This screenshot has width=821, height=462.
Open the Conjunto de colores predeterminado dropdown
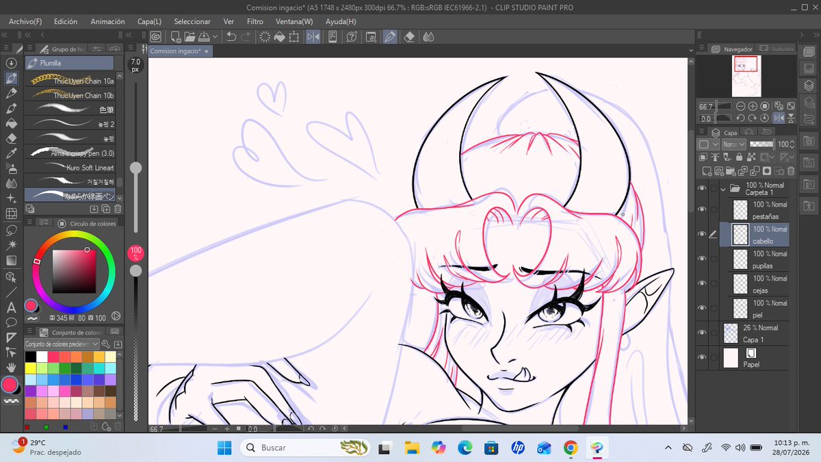pyautogui.click(x=62, y=344)
